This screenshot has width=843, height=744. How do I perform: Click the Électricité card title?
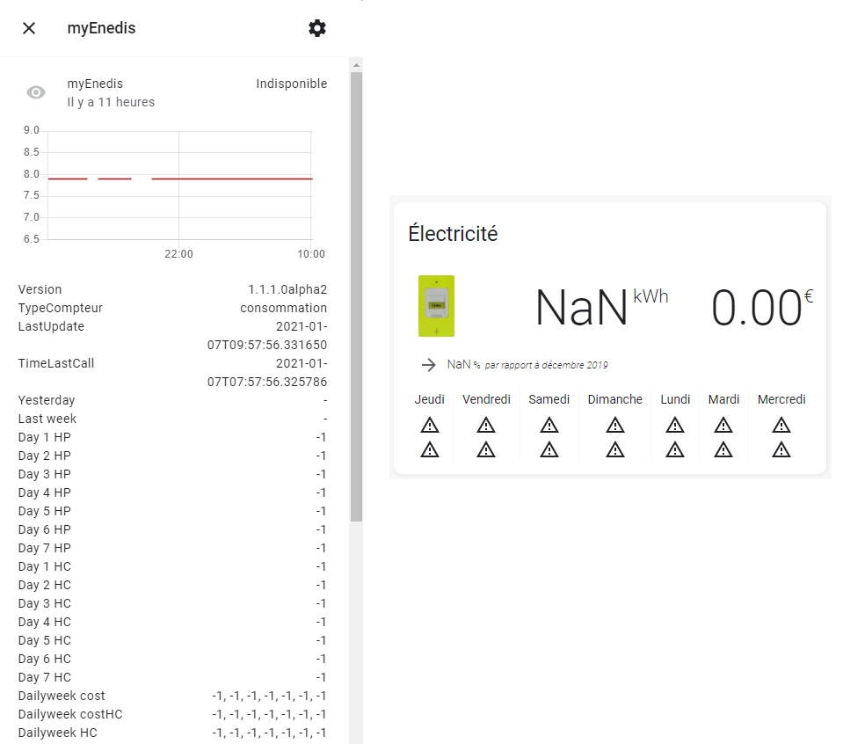coord(453,233)
